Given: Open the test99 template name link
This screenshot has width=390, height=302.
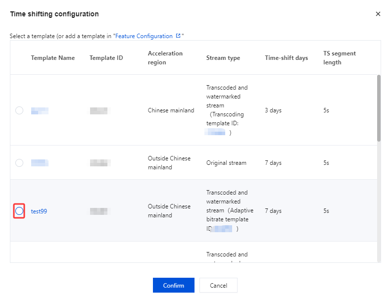Looking at the screenshot, I should [39, 211].
